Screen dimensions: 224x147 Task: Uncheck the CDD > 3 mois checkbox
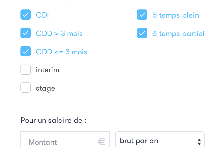click(x=26, y=33)
